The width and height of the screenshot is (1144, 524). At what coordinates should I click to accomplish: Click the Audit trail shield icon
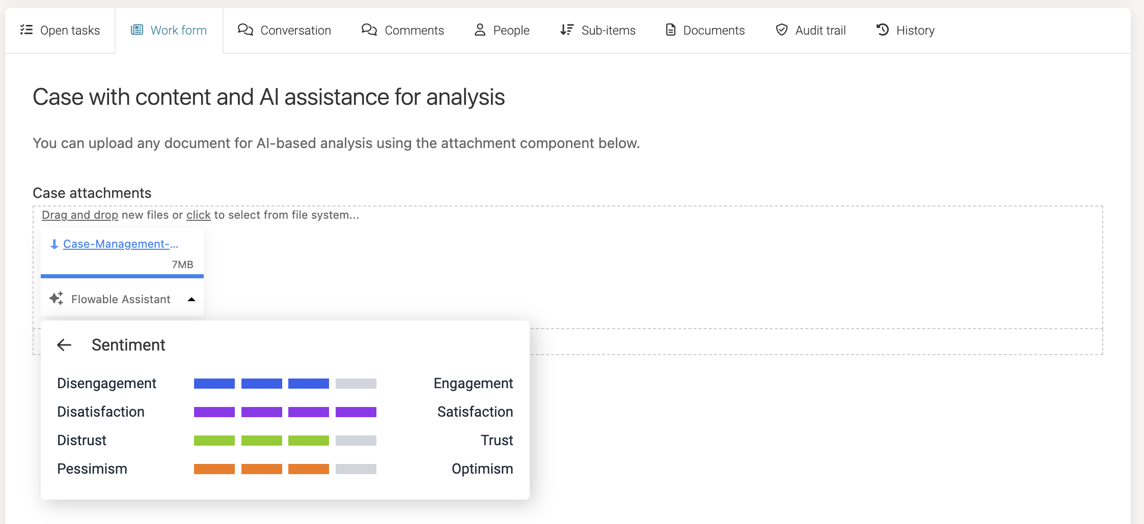(781, 30)
